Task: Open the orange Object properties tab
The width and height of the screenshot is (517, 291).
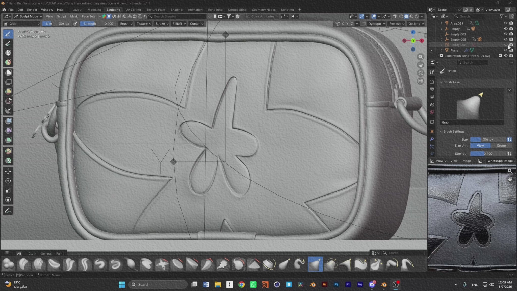Action: [x=432, y=131]
